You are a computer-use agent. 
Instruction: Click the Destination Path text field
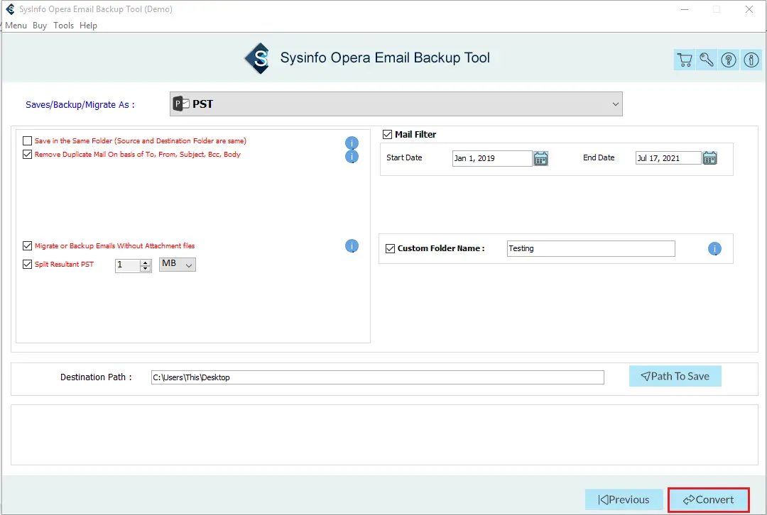pyautogui.click(x=377, y=377)
